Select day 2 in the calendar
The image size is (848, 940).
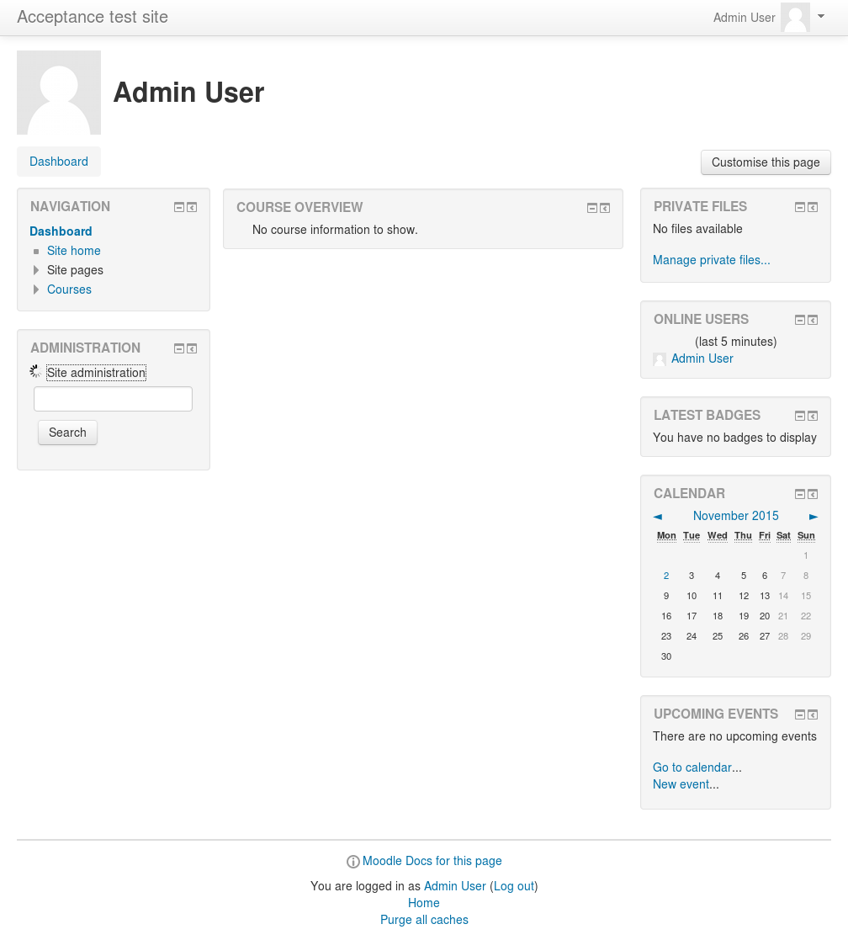665,576
